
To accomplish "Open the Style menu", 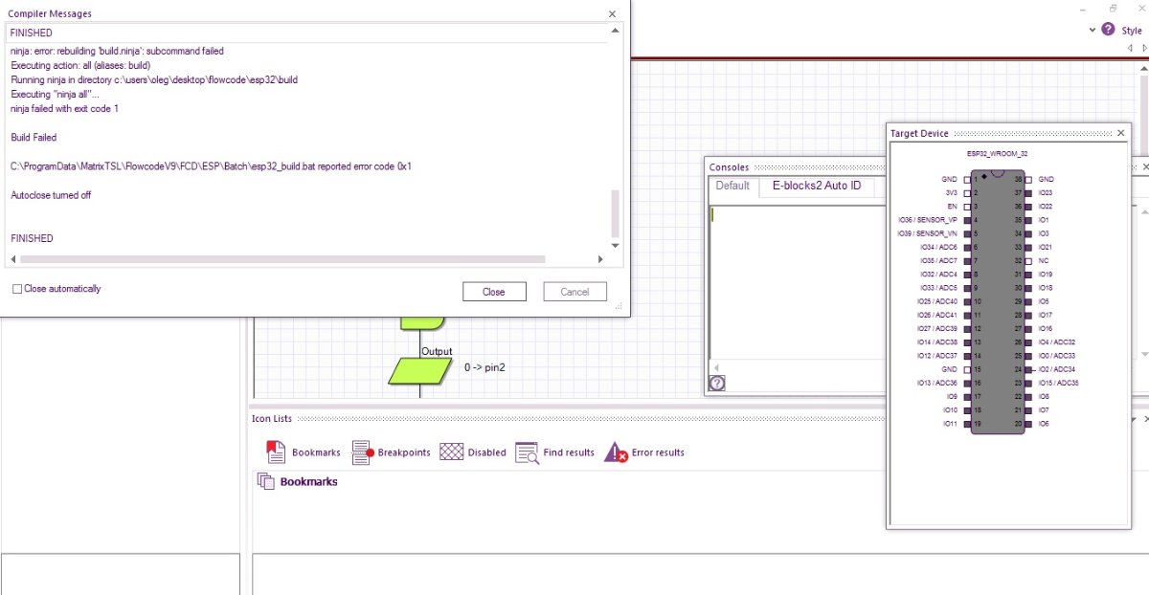I will [1132, 31].
